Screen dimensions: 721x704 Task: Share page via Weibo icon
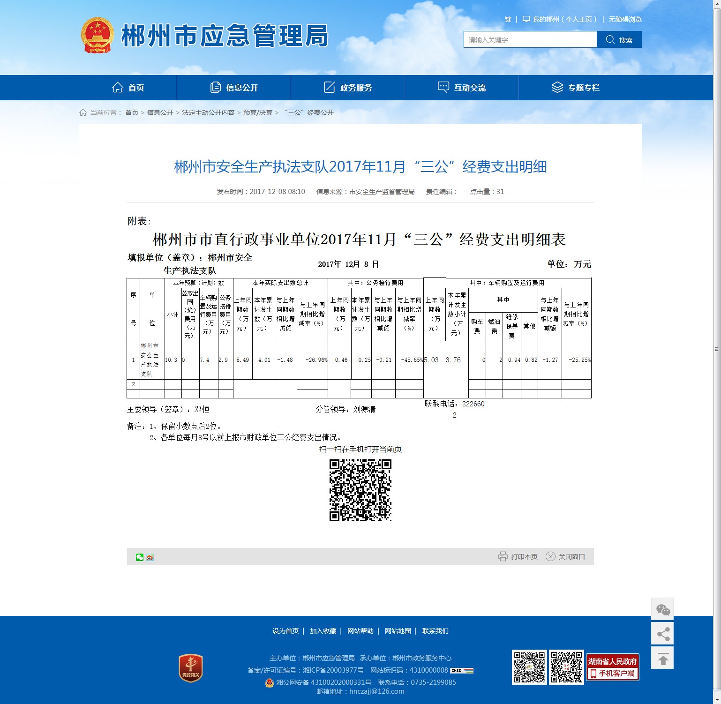(150, 557)
